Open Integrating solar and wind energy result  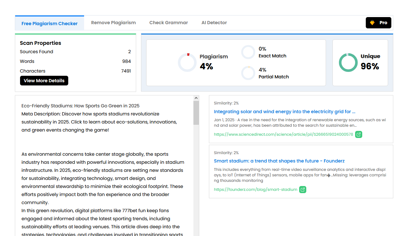[x=285, y=112]
